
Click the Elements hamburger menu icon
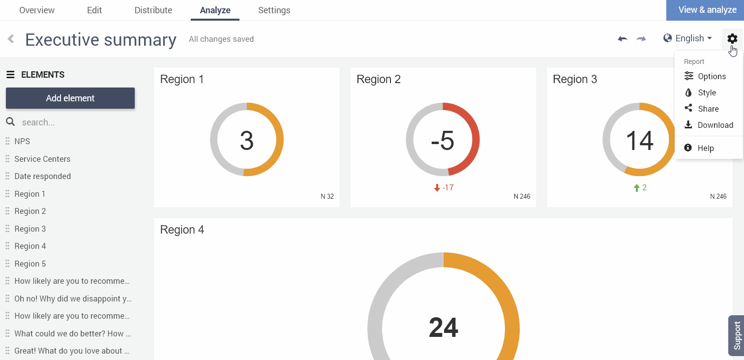pos(10,75)
